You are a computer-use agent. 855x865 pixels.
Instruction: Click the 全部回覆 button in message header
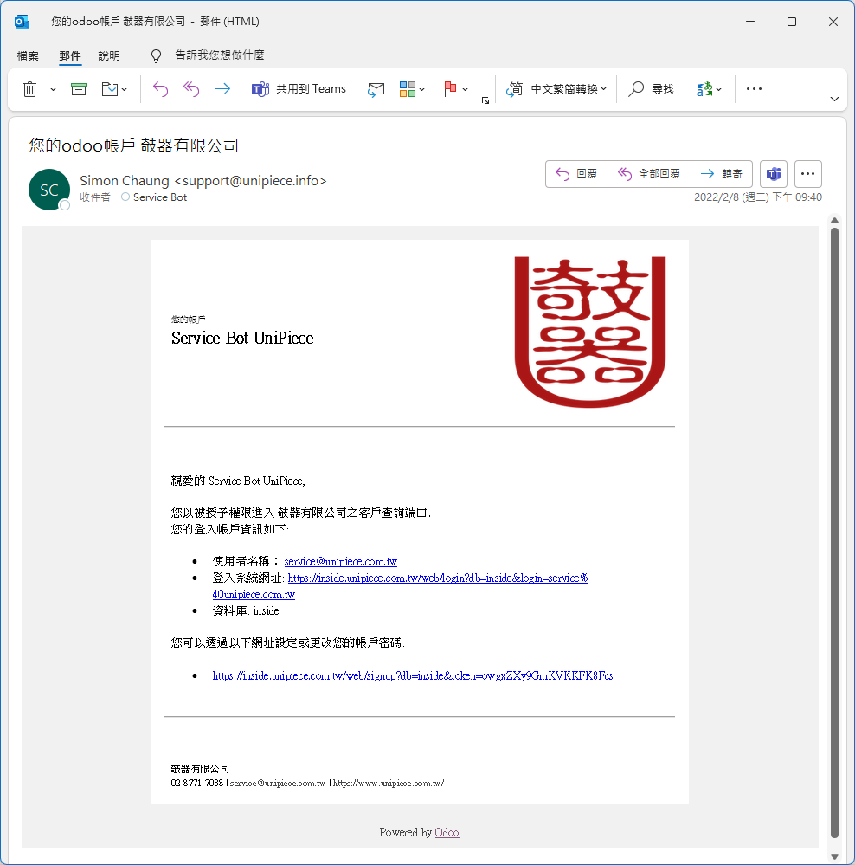point(649,174)
